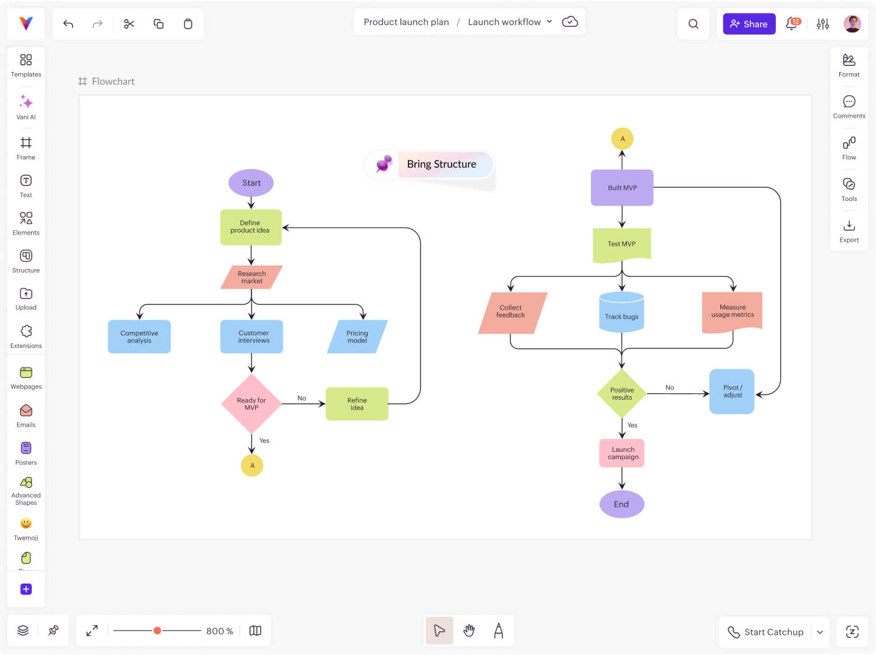This screenshot has height=655, width=876.
Task: Switch to the Hand tool
Action: point(469,630)
